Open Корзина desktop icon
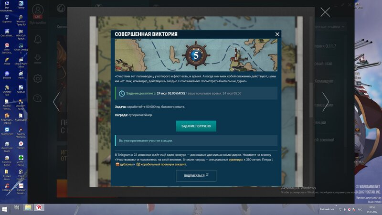The height and width of the screenshot is (215, 382). tap(7, 19)
